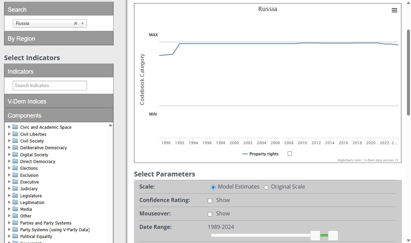Click the Digital Society folder icon
This screenshot has width=411, height=243.
click(15, 155)
